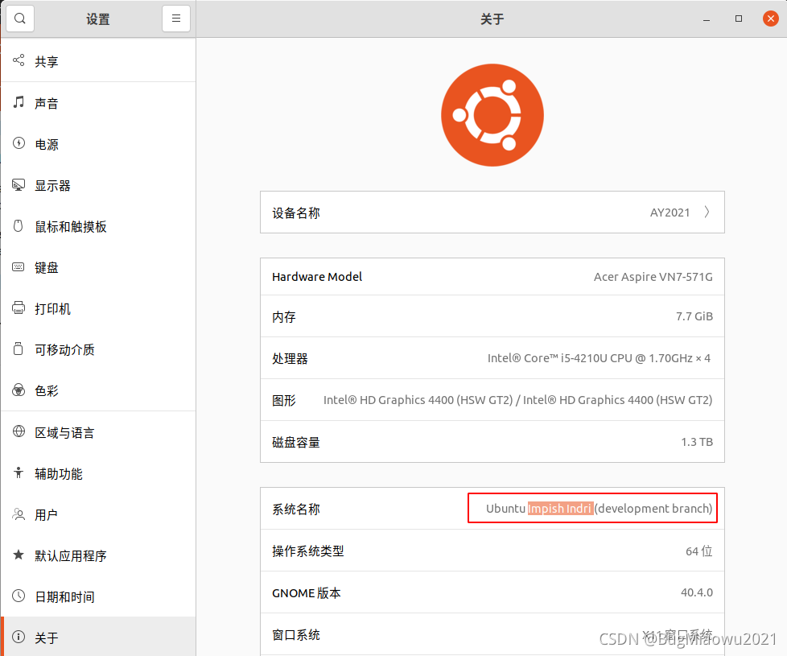Image resolution: width=787 pixels, height=656 pixels.
Task: Go to 辅助功能 settings
Action: pos(98,473)
